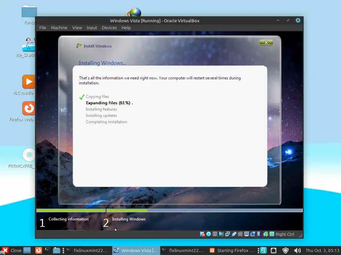341x255 pixels.
Task: Close the VirtualBox window with round X
Action: click(x=298, y=20)
